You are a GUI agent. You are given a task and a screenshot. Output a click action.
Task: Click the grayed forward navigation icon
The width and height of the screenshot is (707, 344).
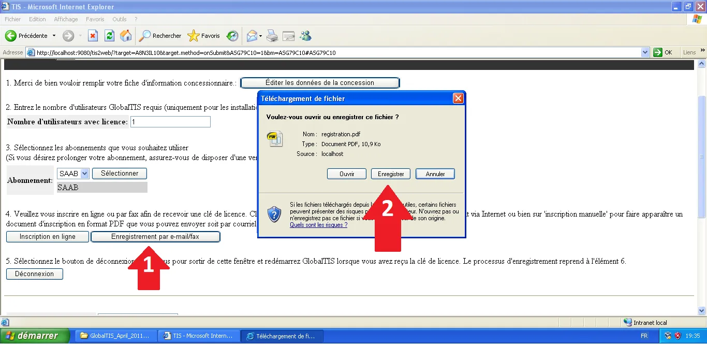point(68,36)
